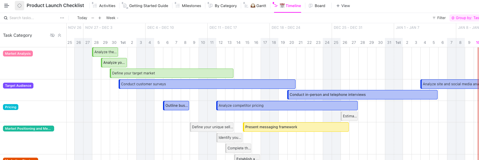The image size is (479, 160).
Task: Select the Market Analysis category tag
Action: coord(18,54)
